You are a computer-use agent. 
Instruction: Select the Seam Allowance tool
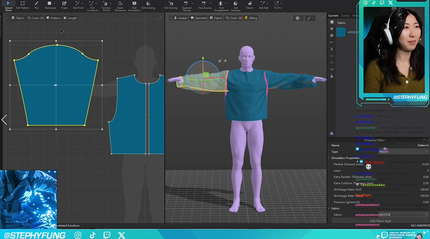[x=120, y=6]
